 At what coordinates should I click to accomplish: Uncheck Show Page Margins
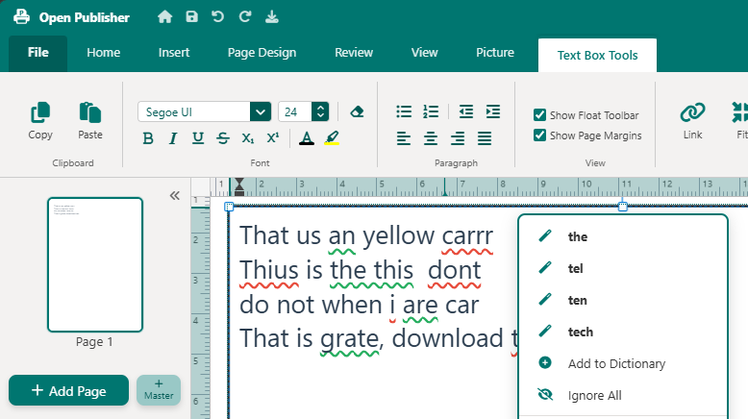pyautogui.click(x=539, y=136)
